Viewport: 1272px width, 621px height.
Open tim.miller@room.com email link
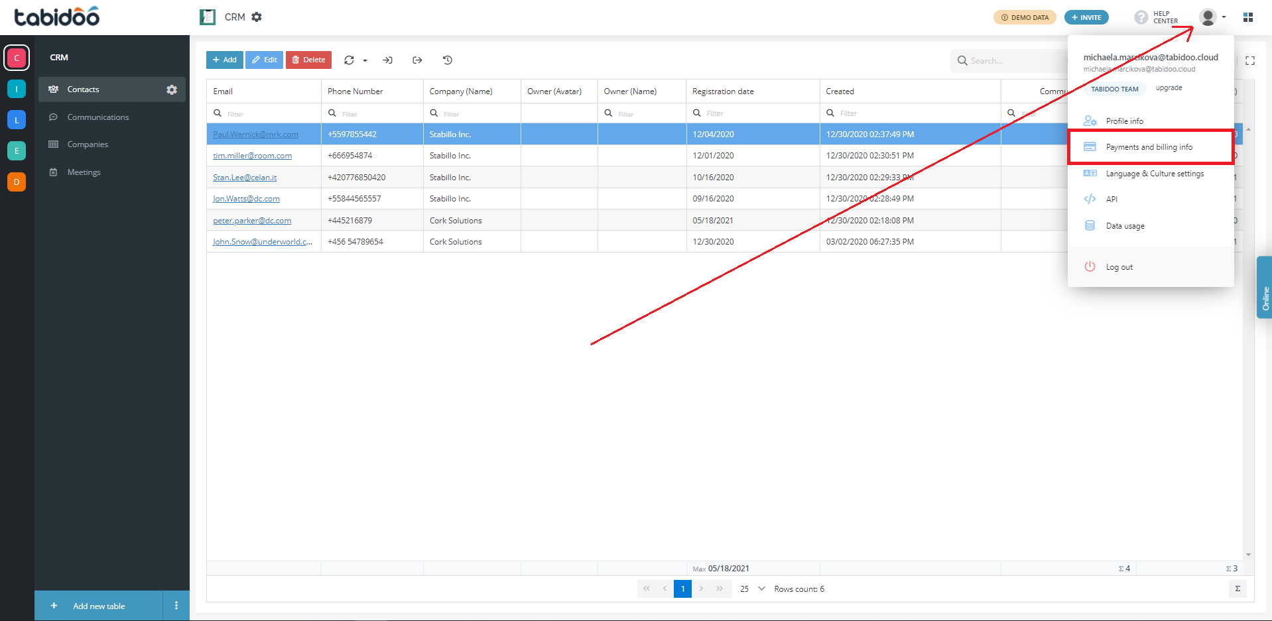pyautogui.click(x=252, y=156)
